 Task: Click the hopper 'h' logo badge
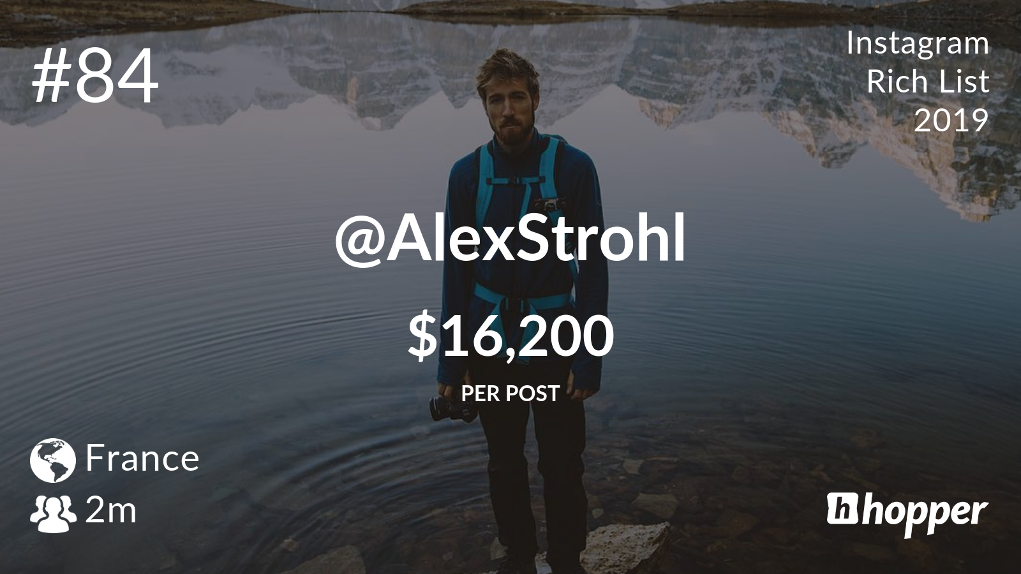coord(841,508)
